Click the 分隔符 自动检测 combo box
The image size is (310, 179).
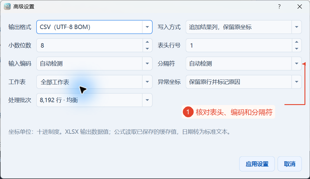[x=244, y=64]
